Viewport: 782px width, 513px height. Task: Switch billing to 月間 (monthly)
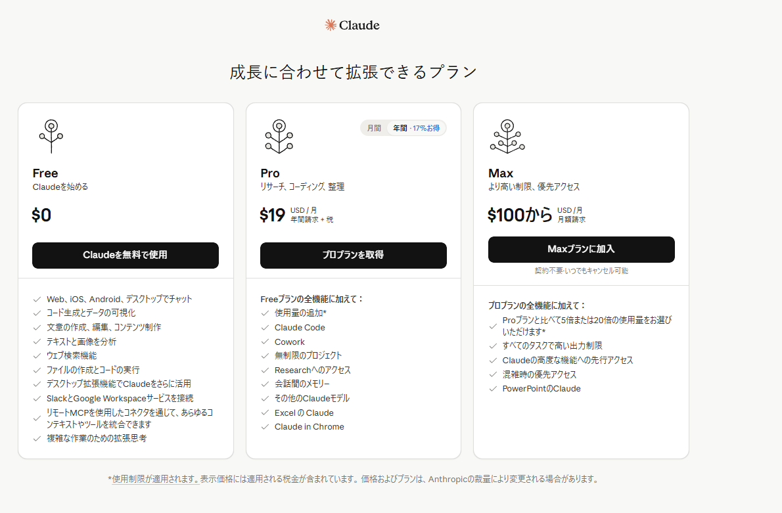pyautogui.click(x=374, y=128)
